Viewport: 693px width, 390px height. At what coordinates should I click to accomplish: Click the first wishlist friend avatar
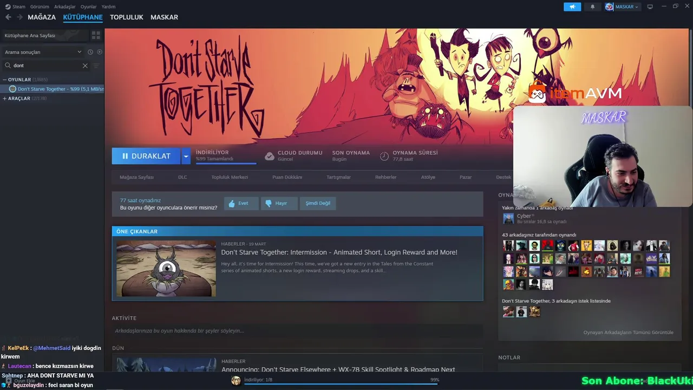[x=508, y=311]
